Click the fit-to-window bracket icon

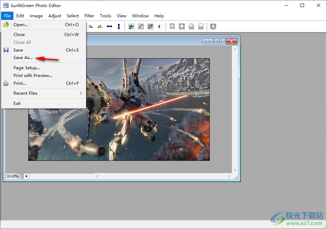pos(172,27)
